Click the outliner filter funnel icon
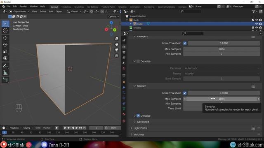The width and height of the screenshot is (264, 148). [x=254, y=12]
